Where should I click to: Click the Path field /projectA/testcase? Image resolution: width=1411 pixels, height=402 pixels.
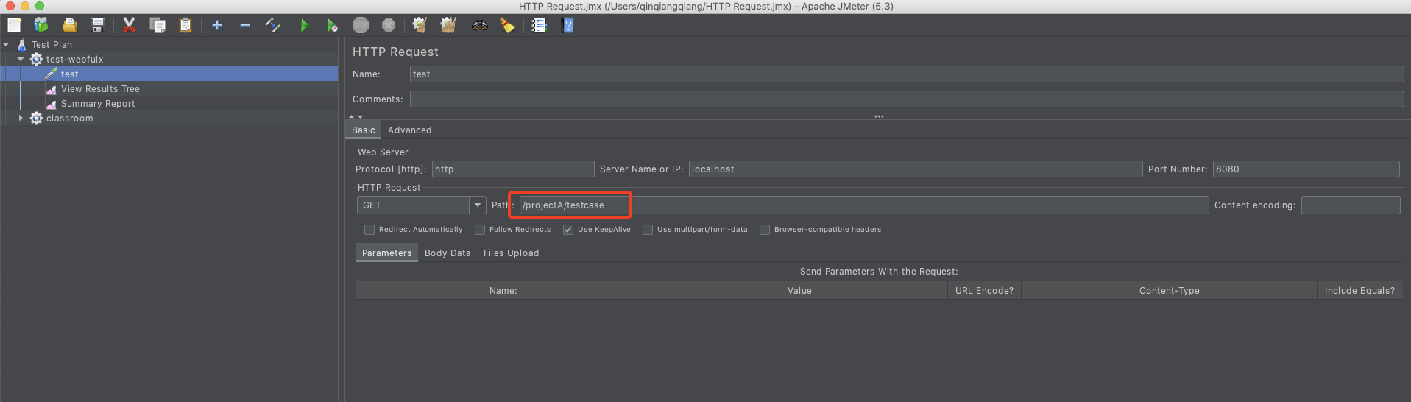point(864,205)
